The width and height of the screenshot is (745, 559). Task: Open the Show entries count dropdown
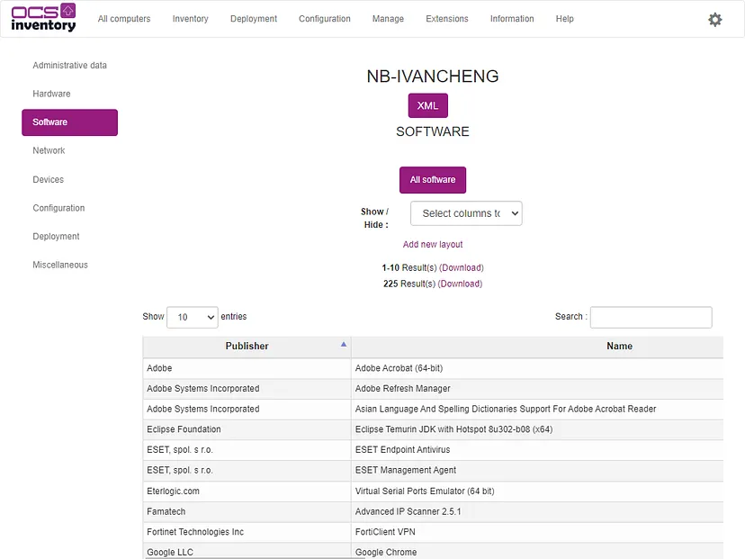point(193,317)
